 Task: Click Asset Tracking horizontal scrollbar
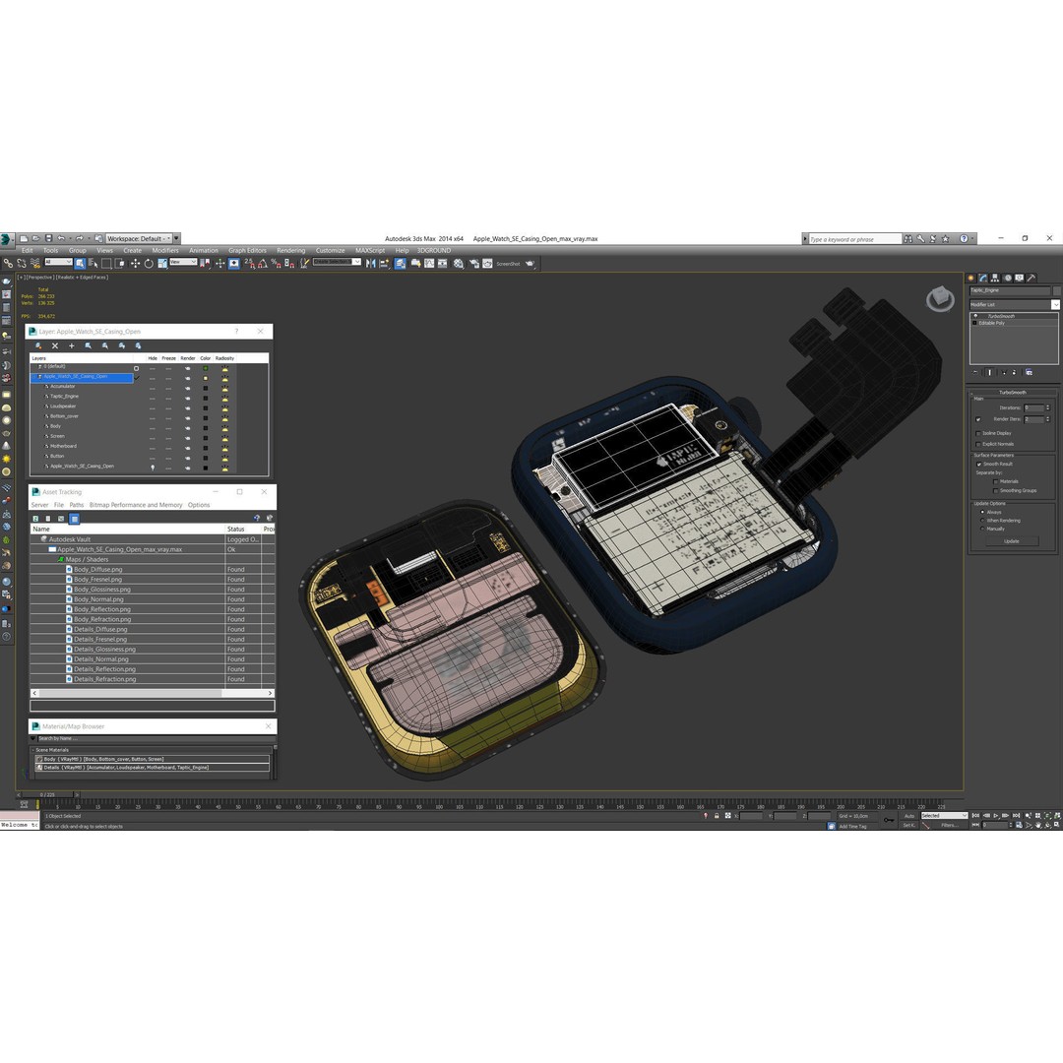153,693
